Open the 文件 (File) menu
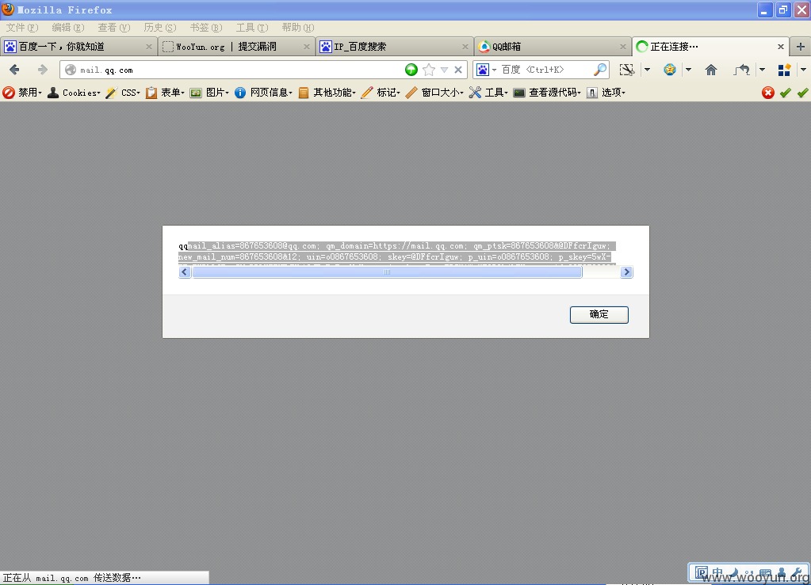The image size is (811, 585). [22, 28]
